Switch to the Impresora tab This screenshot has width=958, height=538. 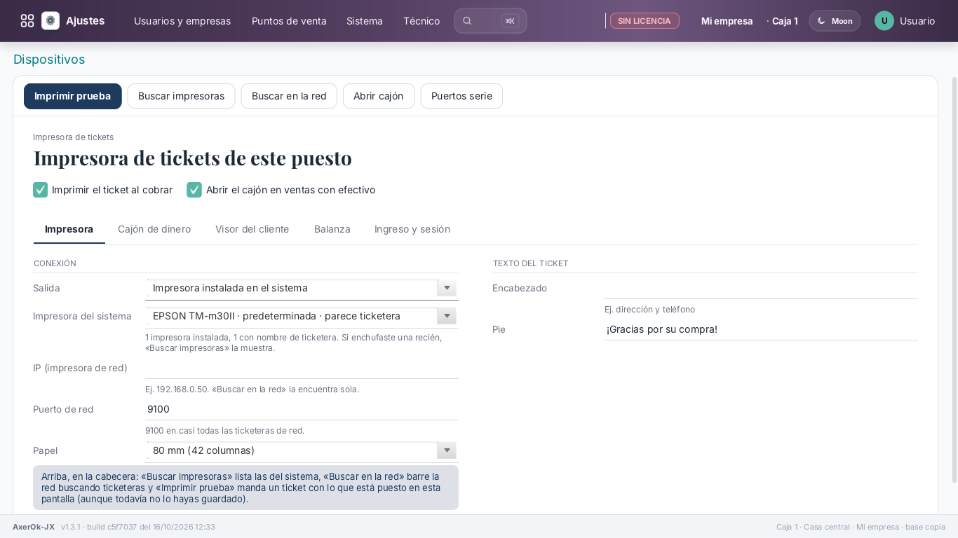[69, 229]
